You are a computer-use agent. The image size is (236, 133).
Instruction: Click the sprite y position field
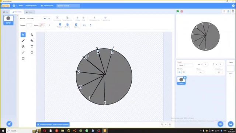(x=221, y=64)
